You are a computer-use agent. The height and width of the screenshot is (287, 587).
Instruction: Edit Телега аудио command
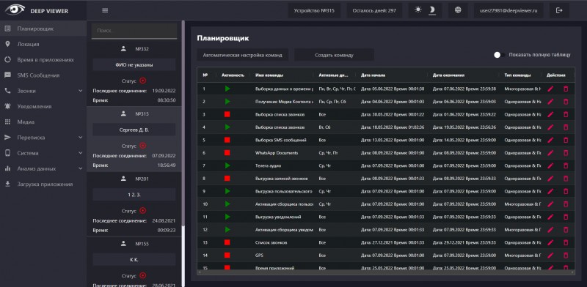pos(550,165)
